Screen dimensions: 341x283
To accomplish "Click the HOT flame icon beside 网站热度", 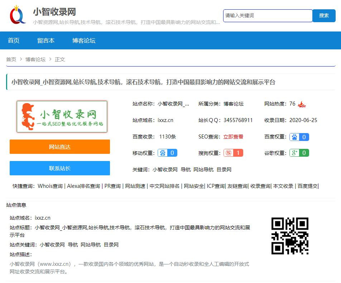I will tap(302, 104).
